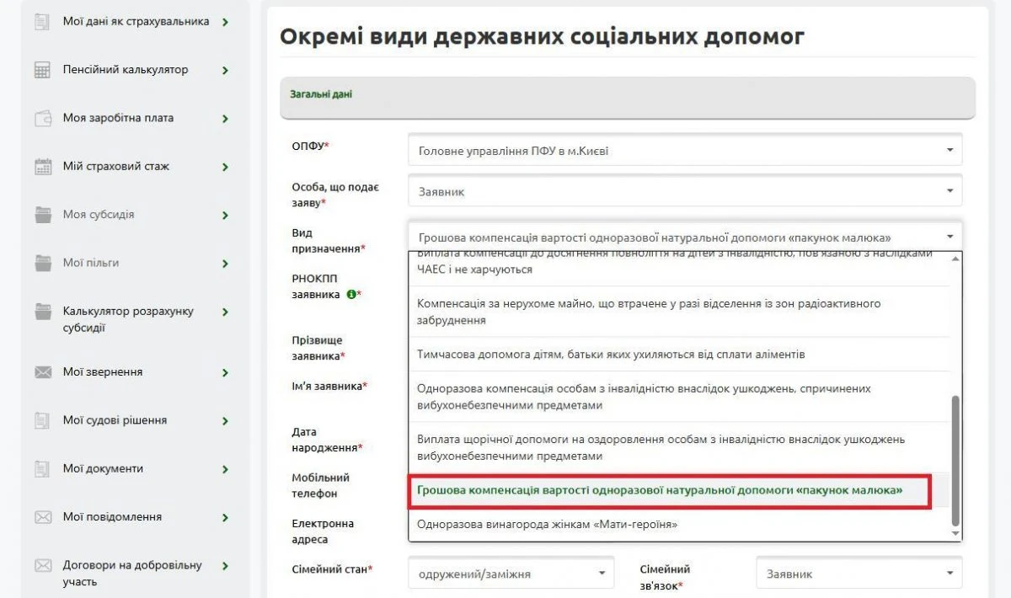Open Мої звернення via the envelope icon
The width and height of the screenshot is (1011, 598).
click(42, 371)
